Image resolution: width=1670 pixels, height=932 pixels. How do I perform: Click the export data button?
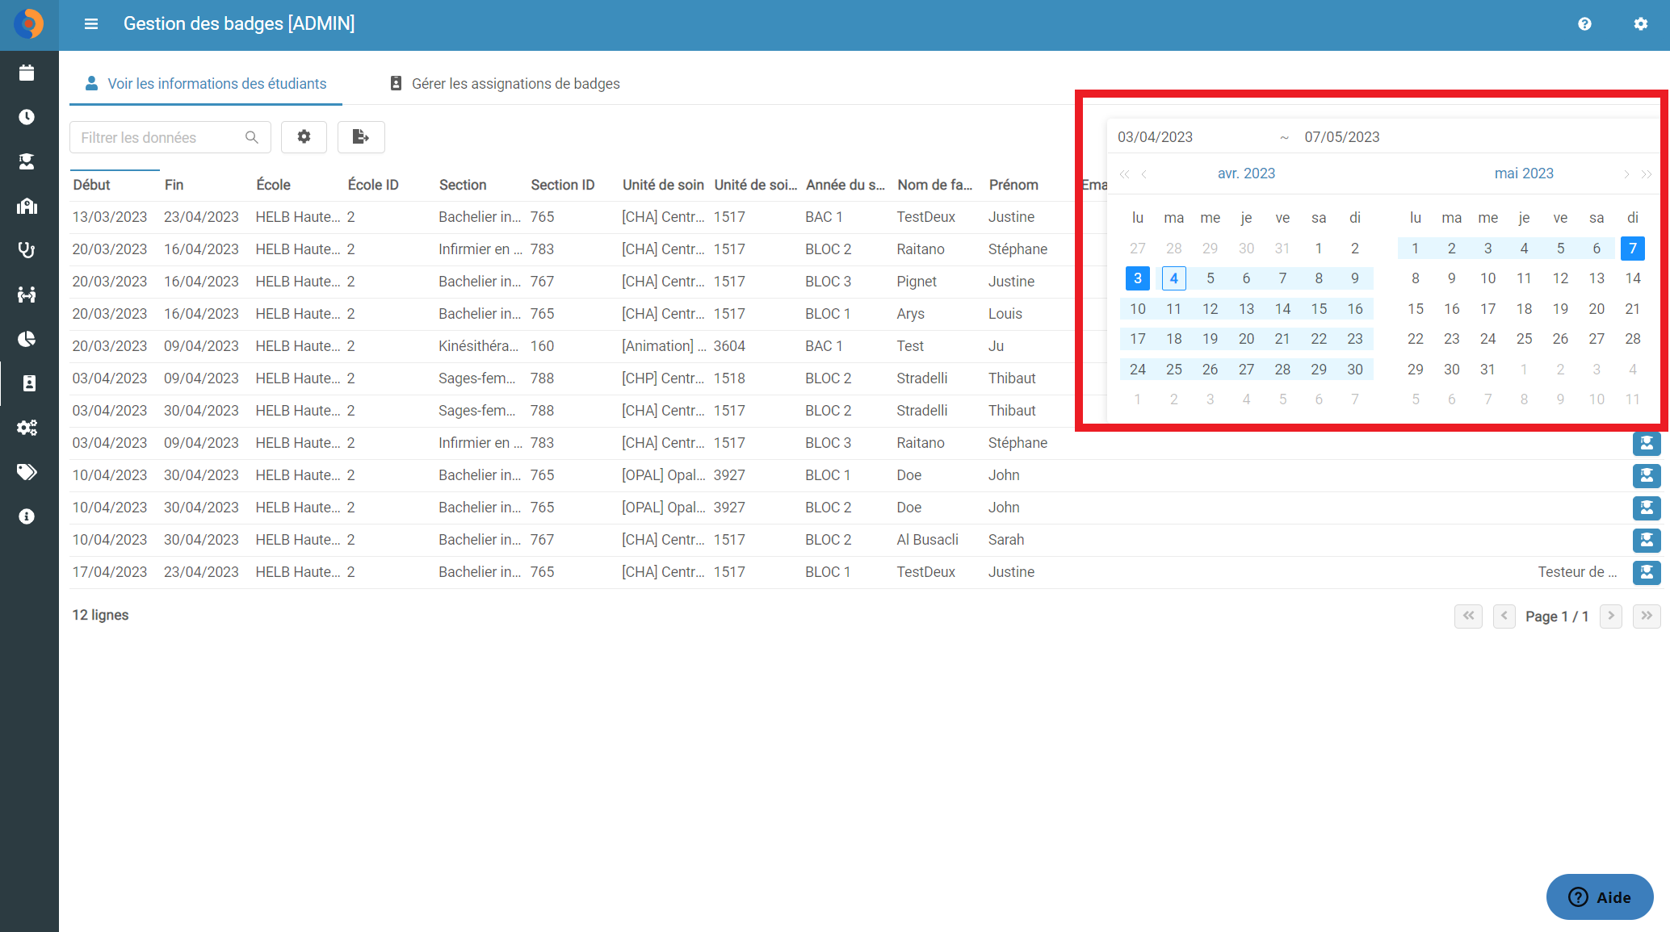click(361, 137)
